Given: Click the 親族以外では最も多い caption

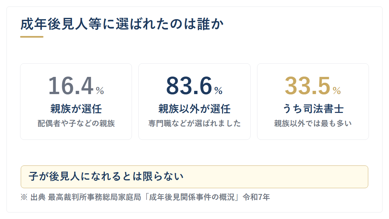Looking at the screenshot, I should [x=313, y=124].
